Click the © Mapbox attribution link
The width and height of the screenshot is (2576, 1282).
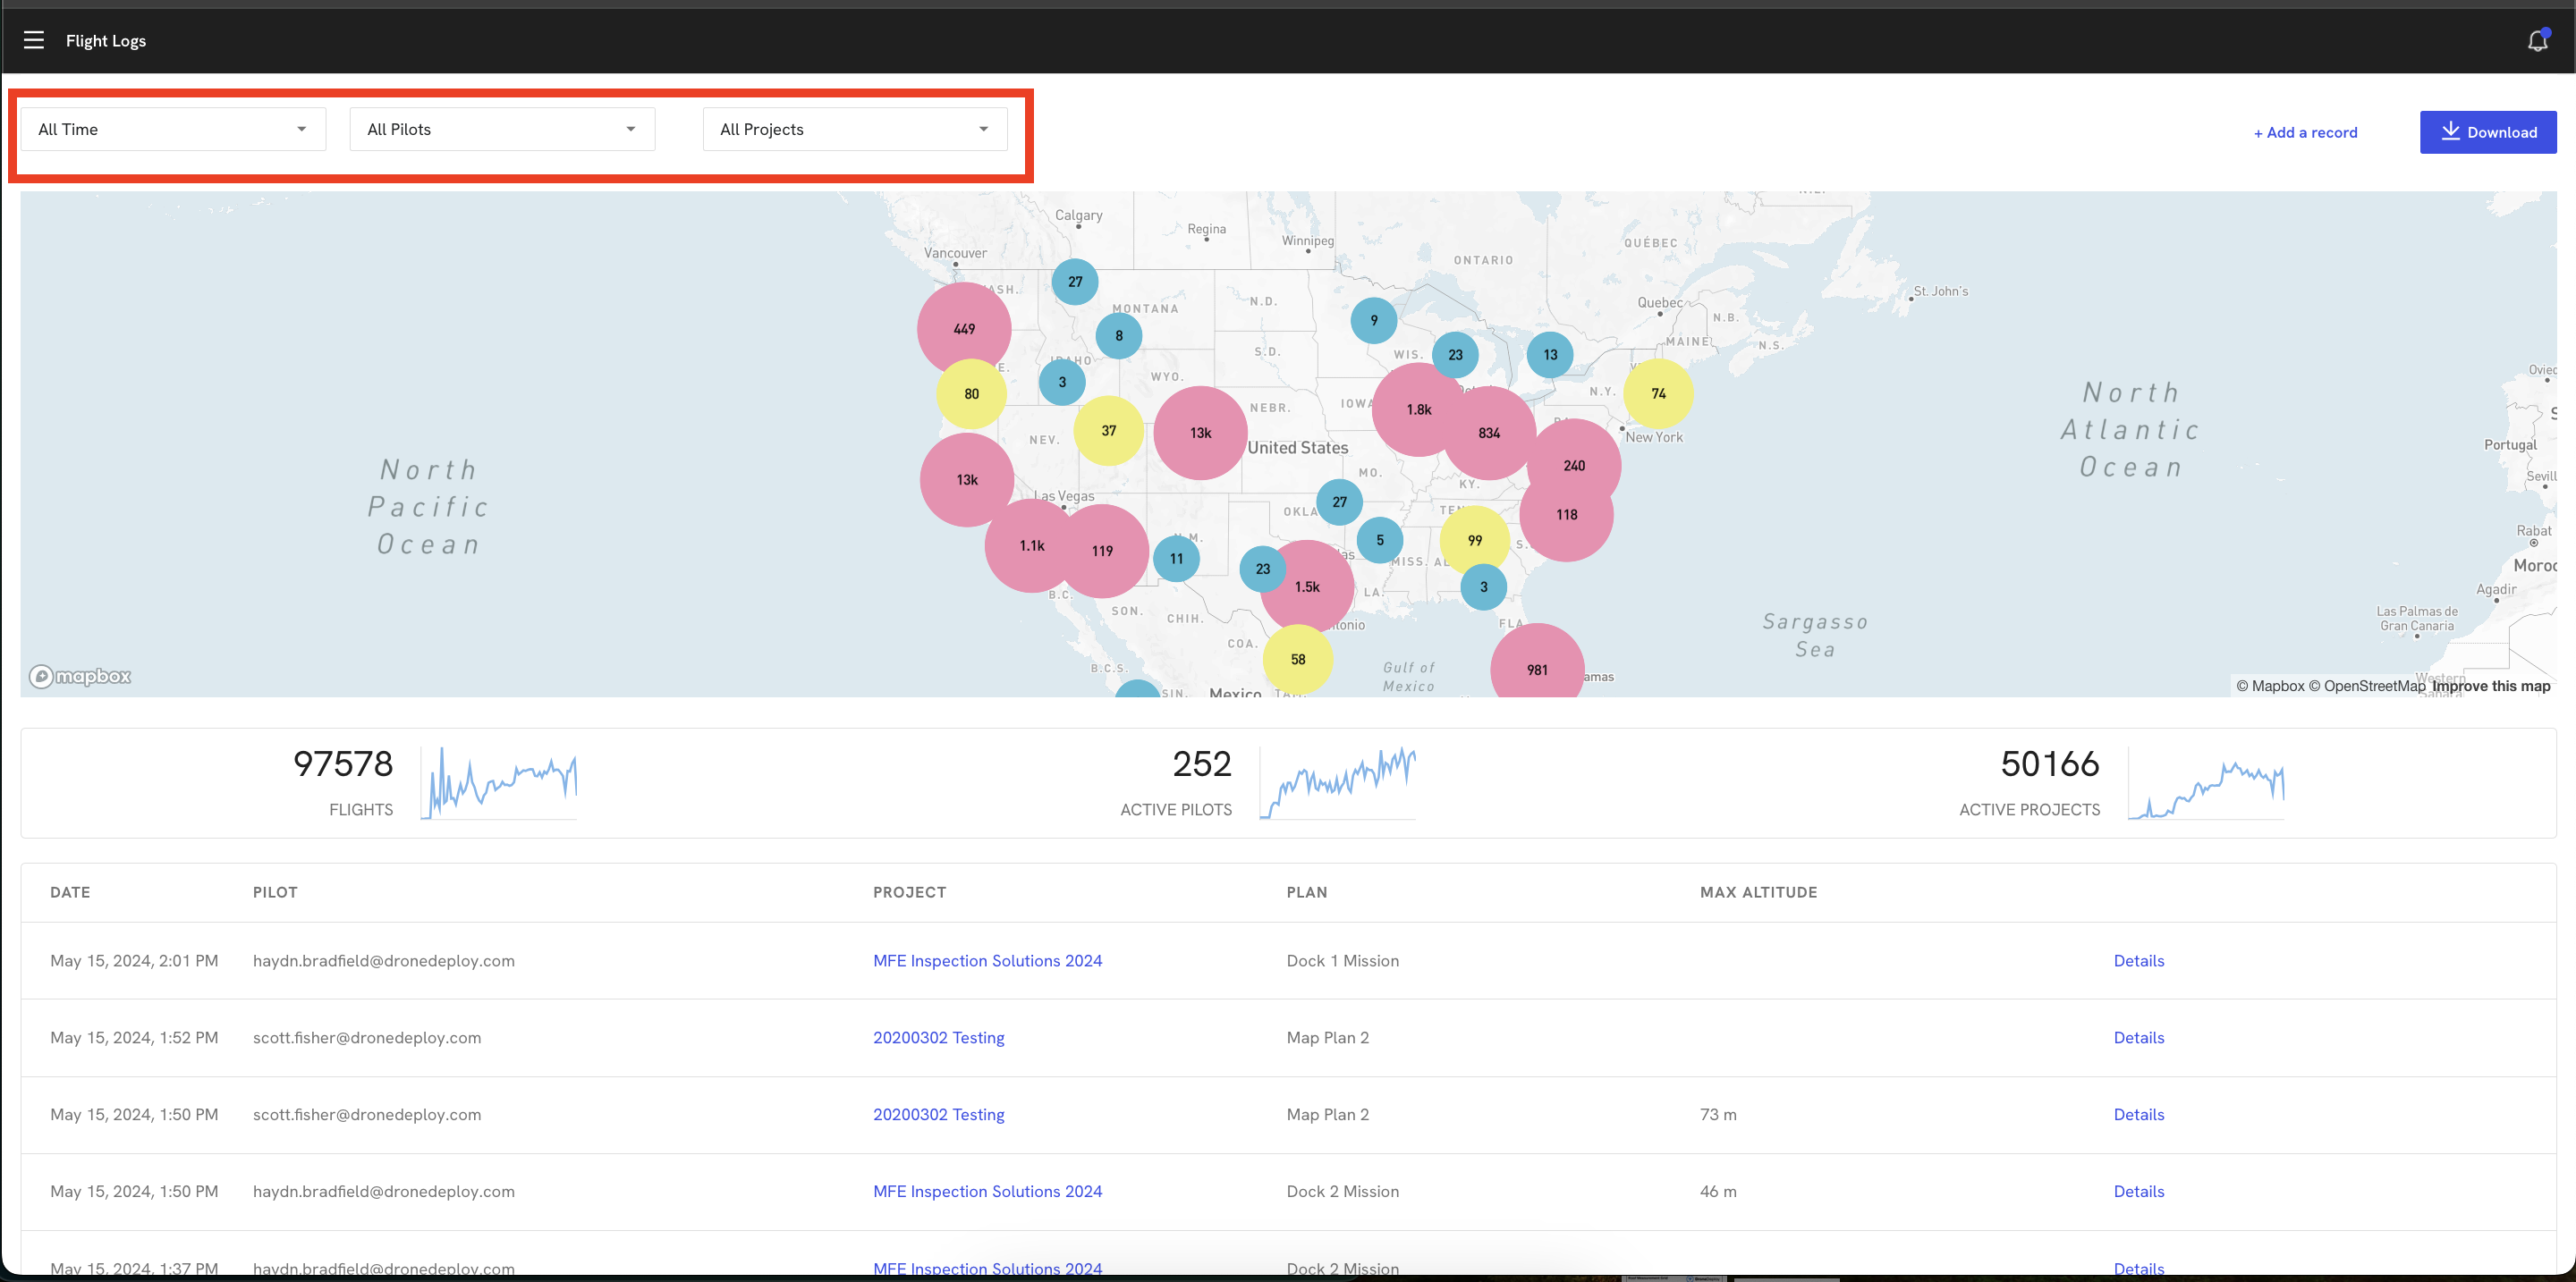2270,686
